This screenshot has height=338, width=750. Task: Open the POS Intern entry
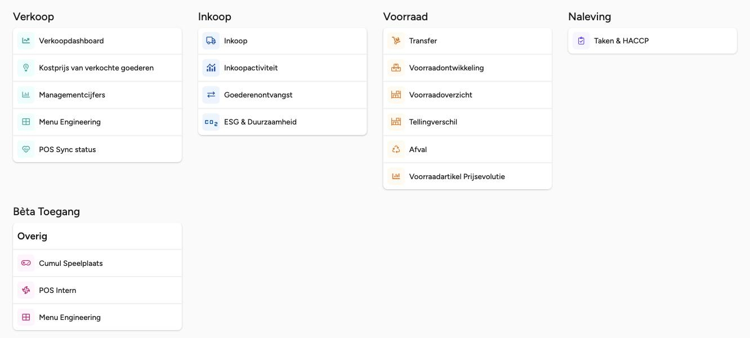(x=97, y=290)
